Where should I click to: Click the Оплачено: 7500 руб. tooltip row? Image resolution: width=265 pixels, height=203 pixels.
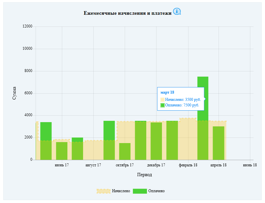tap(180, 105)
